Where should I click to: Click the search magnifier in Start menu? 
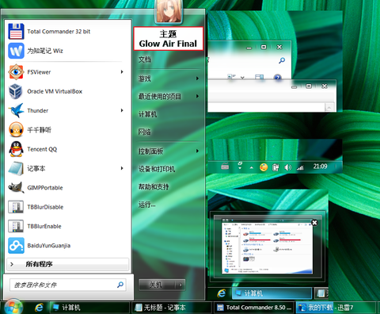click(x=120, y=285)
